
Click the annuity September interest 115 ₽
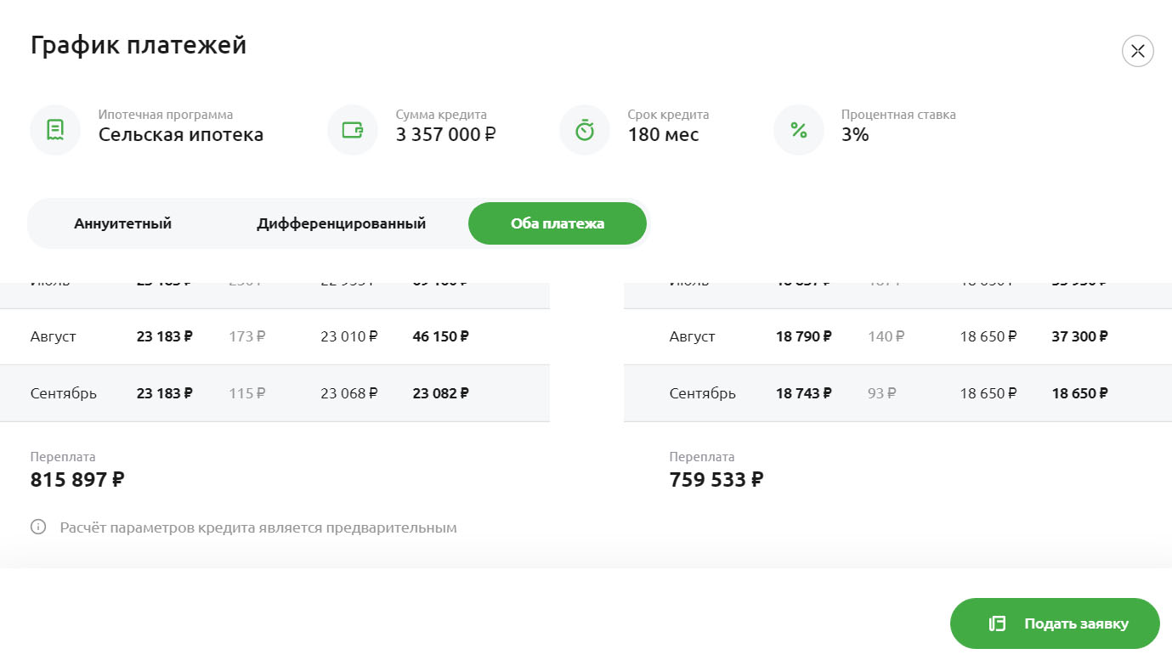(247, 393)
